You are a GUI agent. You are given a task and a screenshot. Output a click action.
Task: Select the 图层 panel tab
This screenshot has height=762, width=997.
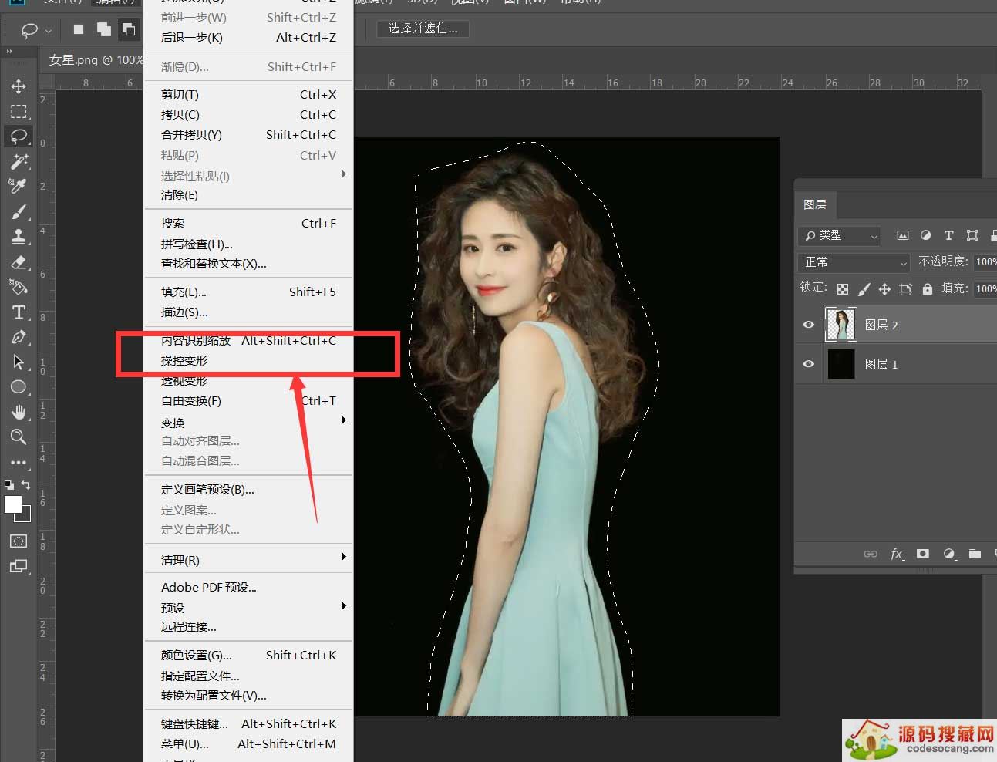tap(815, 204)
